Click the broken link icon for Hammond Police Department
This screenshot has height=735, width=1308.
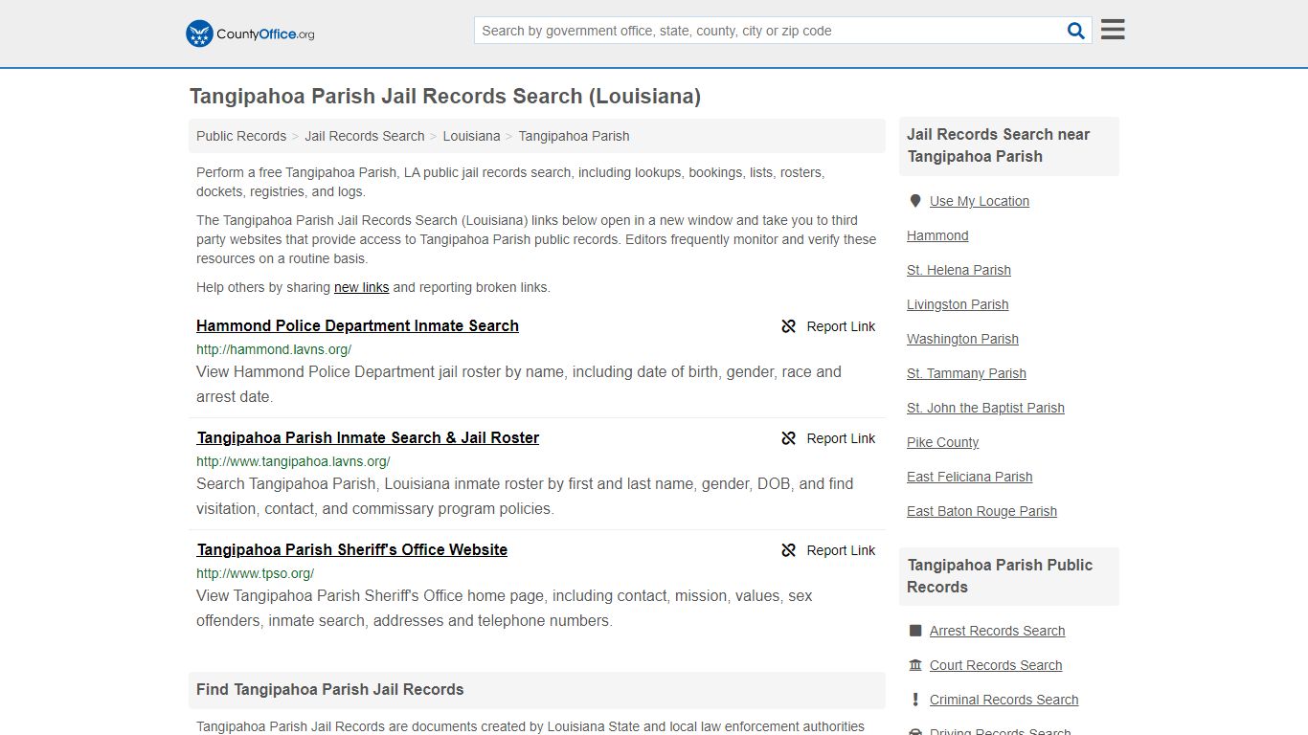[789, 326]
